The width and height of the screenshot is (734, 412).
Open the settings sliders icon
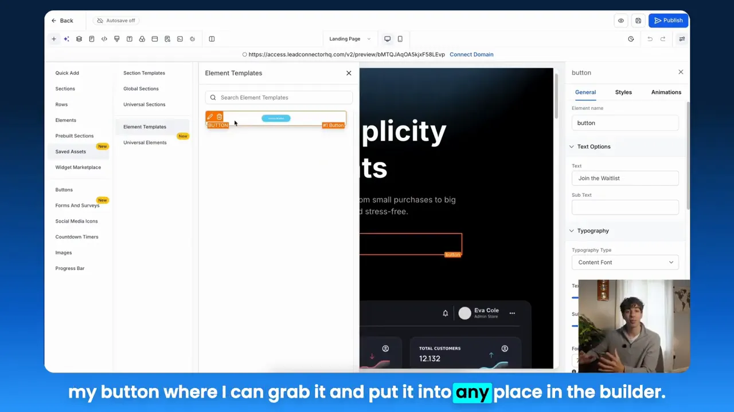[682, 39]
